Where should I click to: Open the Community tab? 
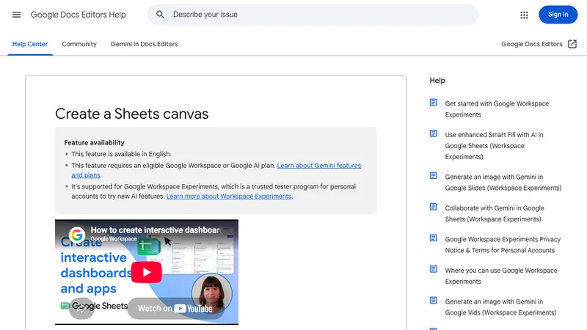coord(79,44)
